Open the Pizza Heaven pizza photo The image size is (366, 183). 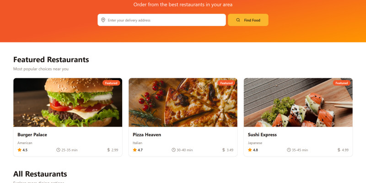tap(183, 102)
